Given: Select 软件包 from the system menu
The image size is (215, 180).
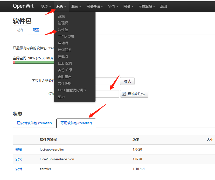Looking at the screenshot, I should [63, 30].
